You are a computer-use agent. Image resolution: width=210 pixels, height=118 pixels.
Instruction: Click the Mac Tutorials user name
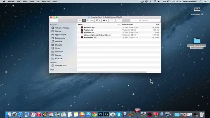[x=190, y=1]
